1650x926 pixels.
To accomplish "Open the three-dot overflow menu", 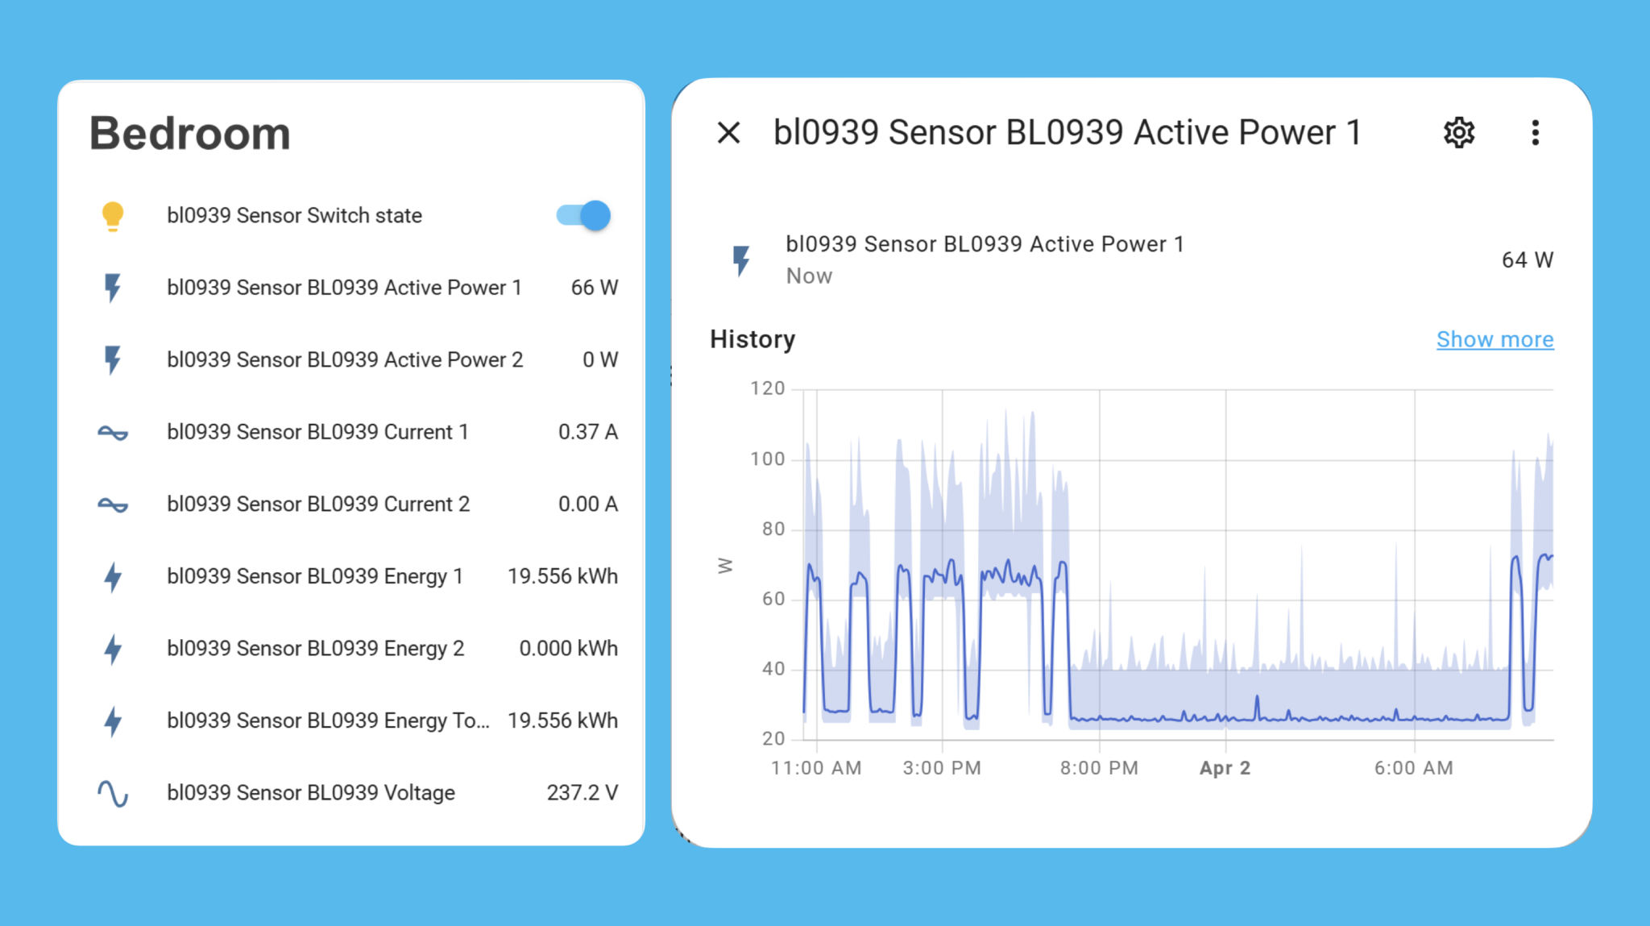I will [x=1536, y=132].
